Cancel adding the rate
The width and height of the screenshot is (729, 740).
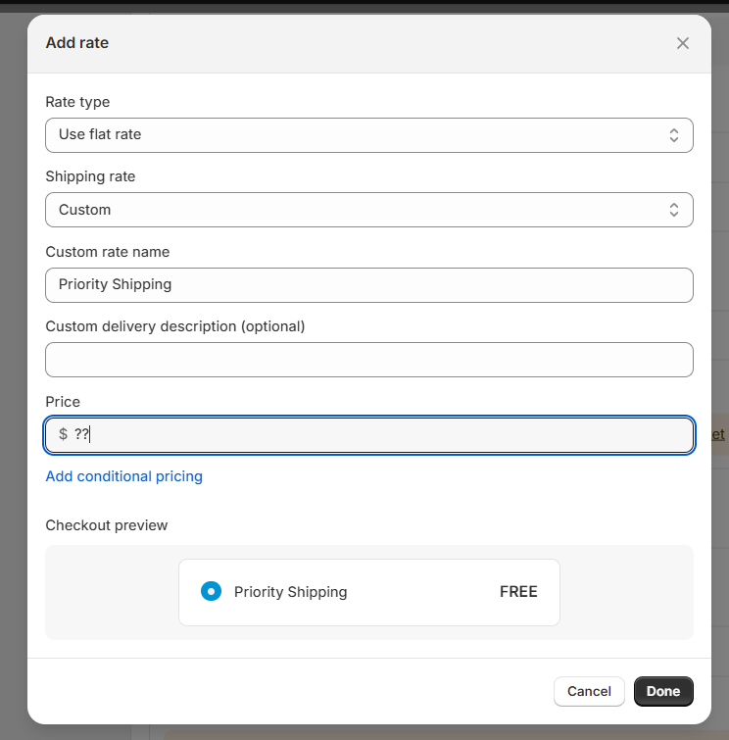[x=589, y=691]
